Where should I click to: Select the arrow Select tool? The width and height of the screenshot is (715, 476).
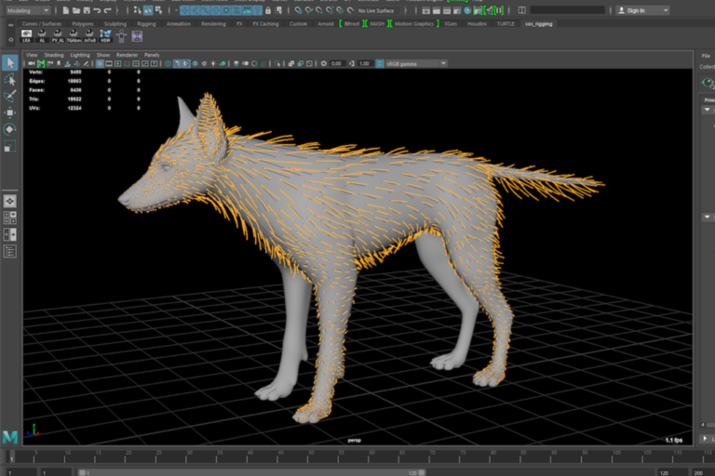[9, 62]
